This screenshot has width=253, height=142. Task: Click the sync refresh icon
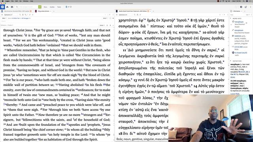[246, 7]
